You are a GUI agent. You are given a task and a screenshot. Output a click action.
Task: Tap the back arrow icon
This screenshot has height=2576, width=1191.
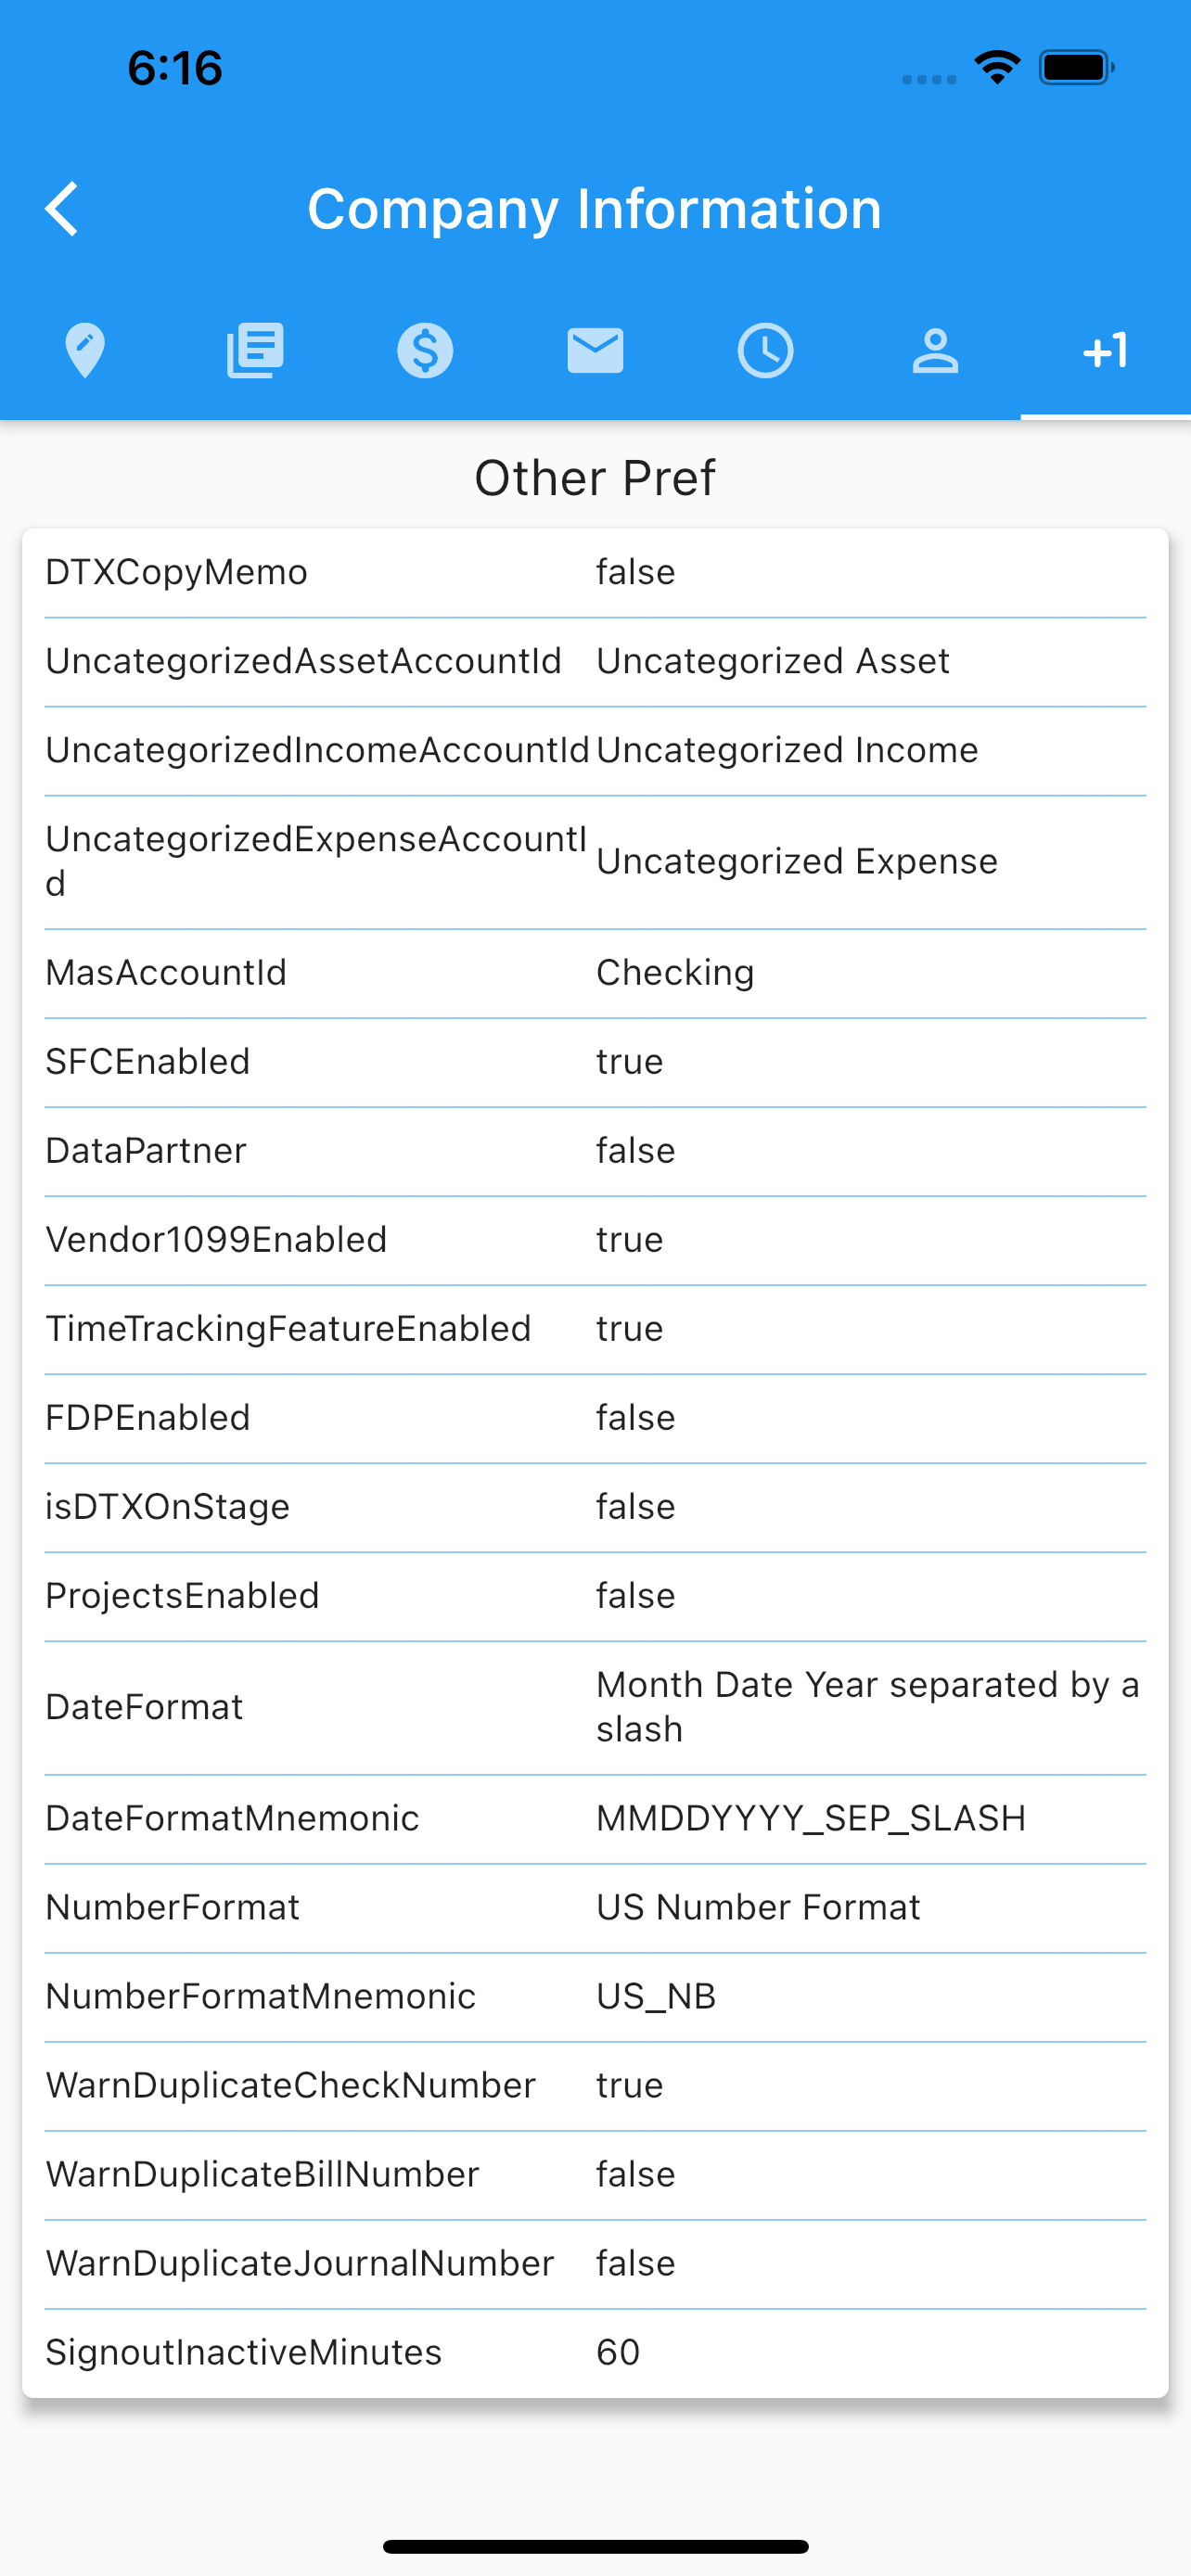62,209
